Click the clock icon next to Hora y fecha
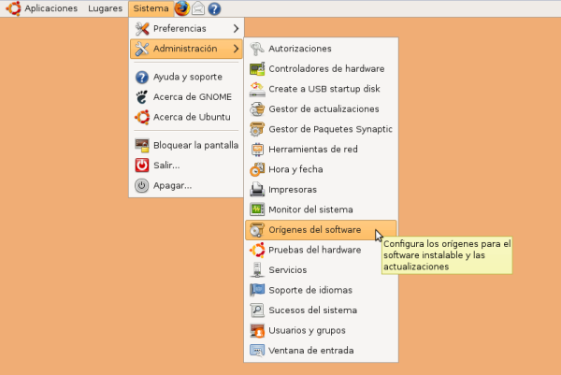This screenshot has width=561, height=375. pos(257,169)
